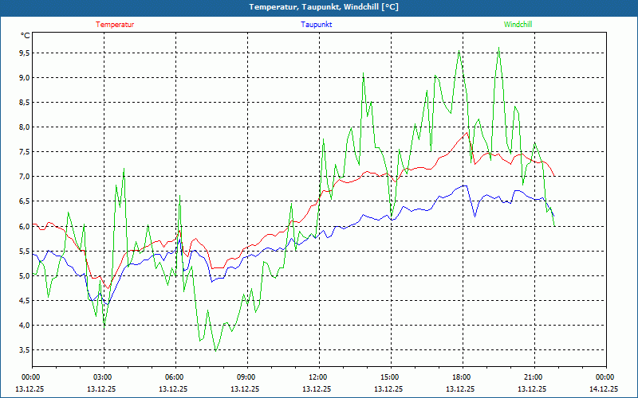The width and height of the screenshot is (638, 398).
Task: Click the 12:00 time axis label
Action: click(x=318, y=377)
